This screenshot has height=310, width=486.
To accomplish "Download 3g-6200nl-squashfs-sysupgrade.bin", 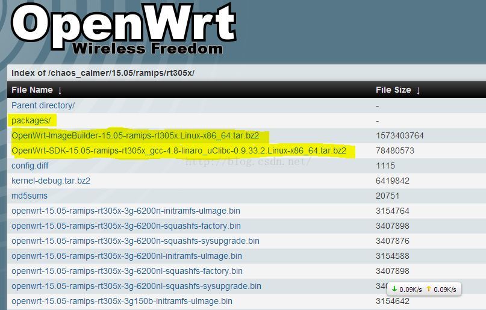I will pyautogui.click(x=136, y=286).
